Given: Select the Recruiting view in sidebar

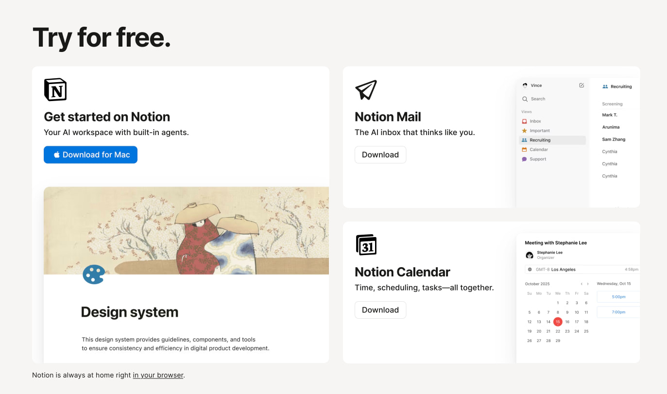Looking at the screenshot, I should click(x=552, y=140).
